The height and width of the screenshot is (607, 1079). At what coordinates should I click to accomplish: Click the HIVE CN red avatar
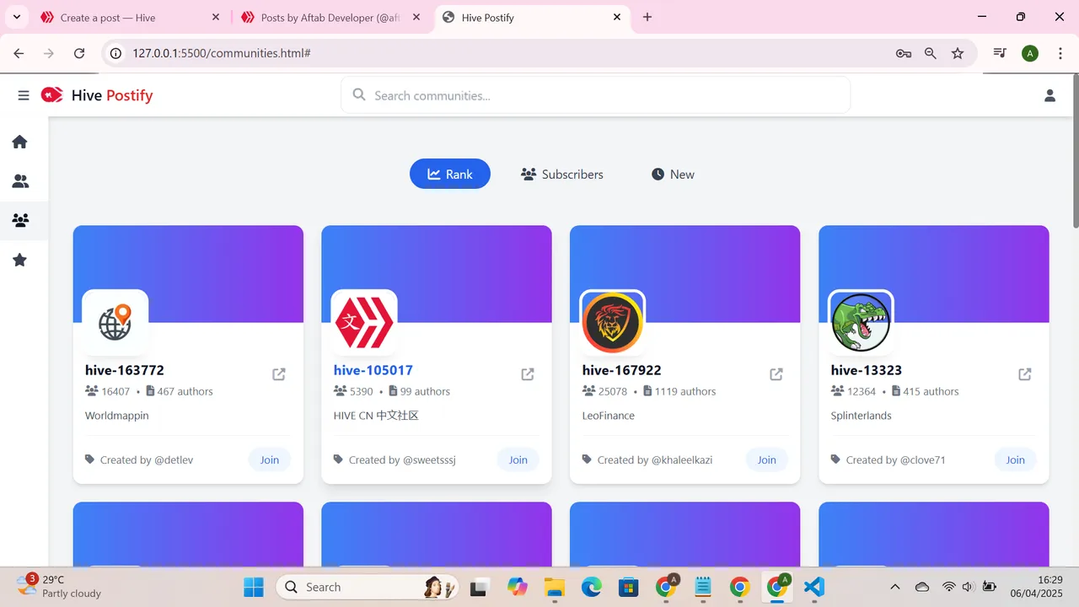coord(364,323)
